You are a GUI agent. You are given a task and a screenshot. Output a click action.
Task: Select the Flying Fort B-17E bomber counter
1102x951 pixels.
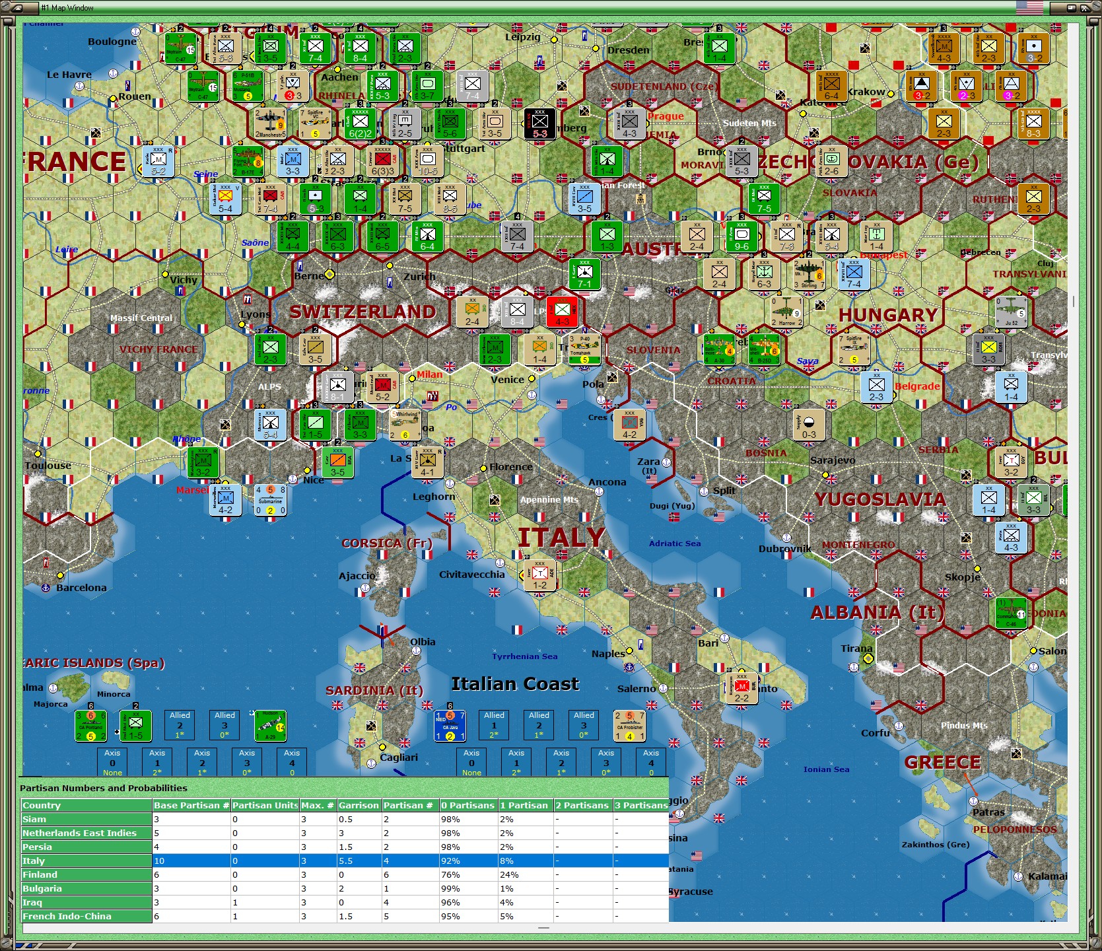pyautogui.click(x=249, y=161)
